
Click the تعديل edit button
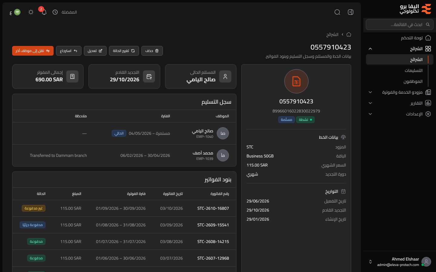point(95,51)
